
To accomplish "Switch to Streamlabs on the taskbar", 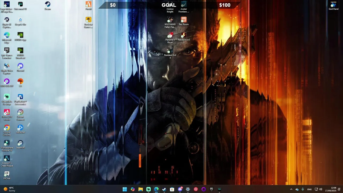I will point(148,189).
